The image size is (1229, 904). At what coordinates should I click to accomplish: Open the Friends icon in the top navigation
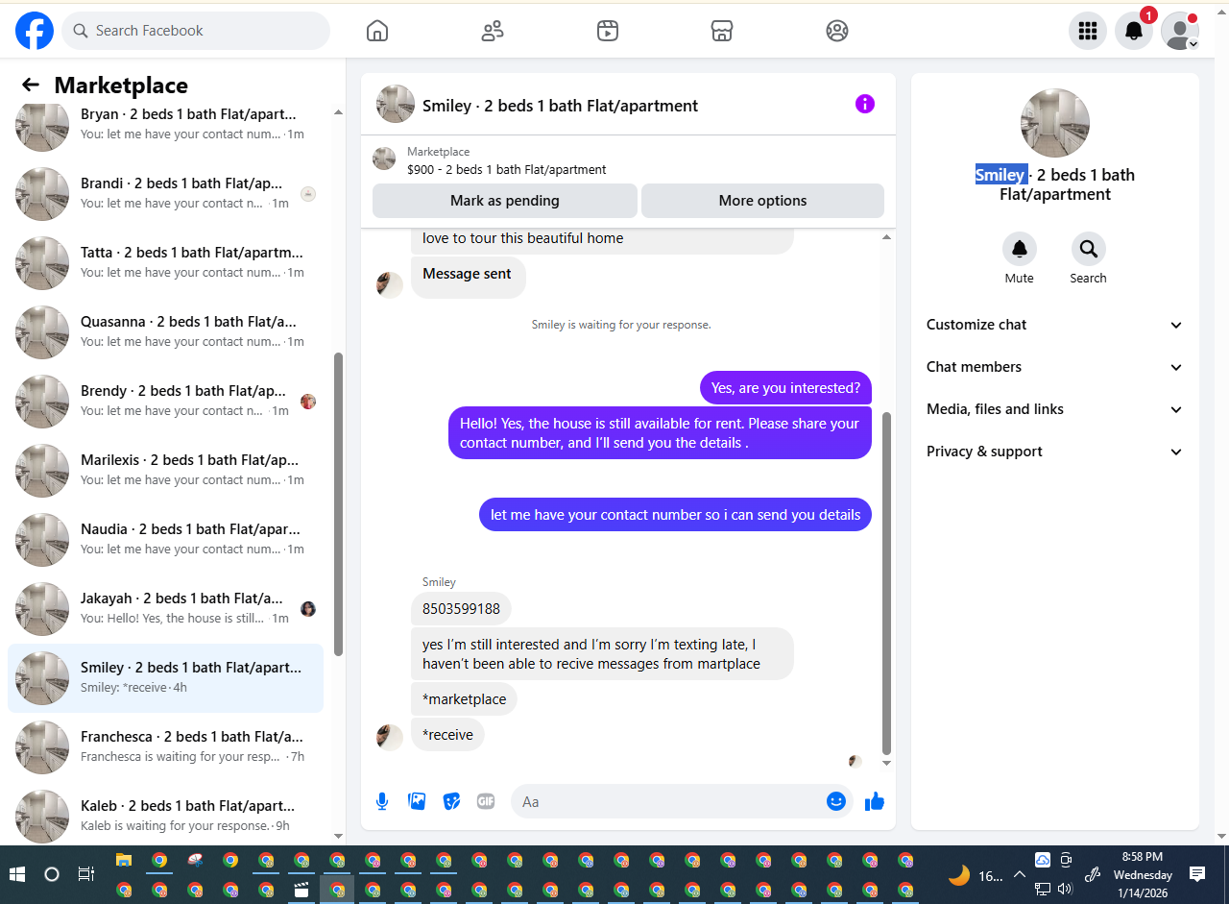pyautogui.click(x=493, y=31)
